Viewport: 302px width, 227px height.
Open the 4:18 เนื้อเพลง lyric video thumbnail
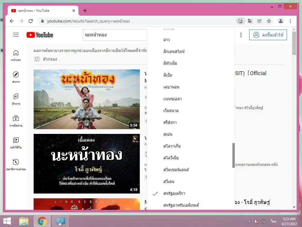click(87, 164)
